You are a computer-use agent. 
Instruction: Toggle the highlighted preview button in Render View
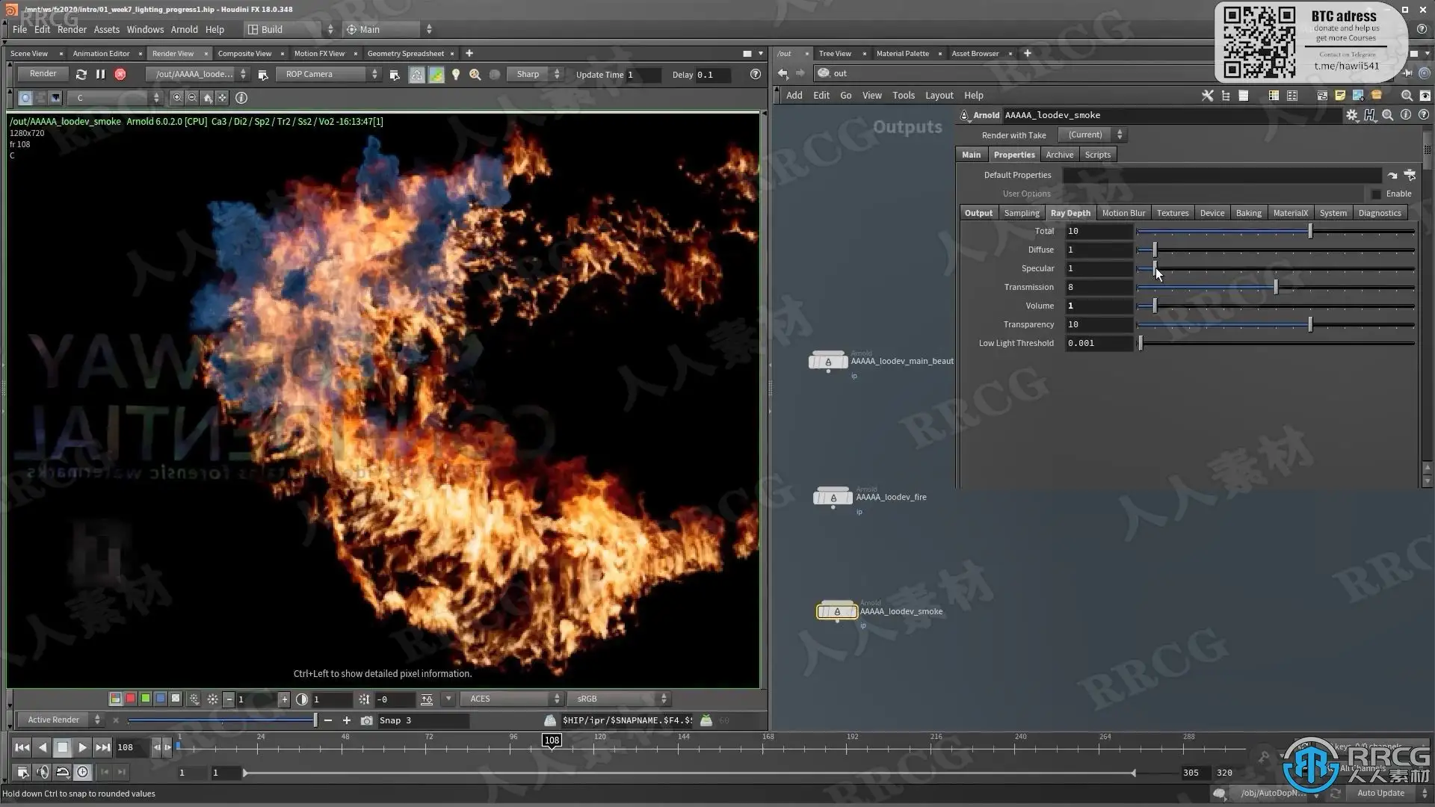point(416,74)
